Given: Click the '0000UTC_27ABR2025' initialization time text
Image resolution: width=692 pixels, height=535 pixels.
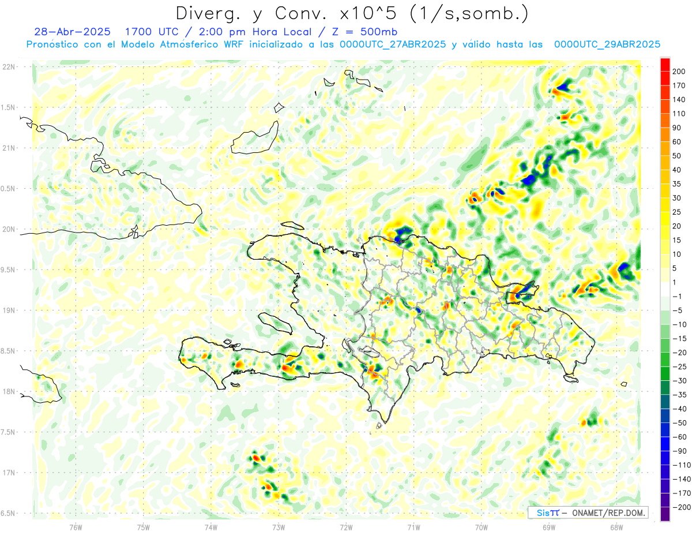Looking at the screenshot, I should pos(393,44).
